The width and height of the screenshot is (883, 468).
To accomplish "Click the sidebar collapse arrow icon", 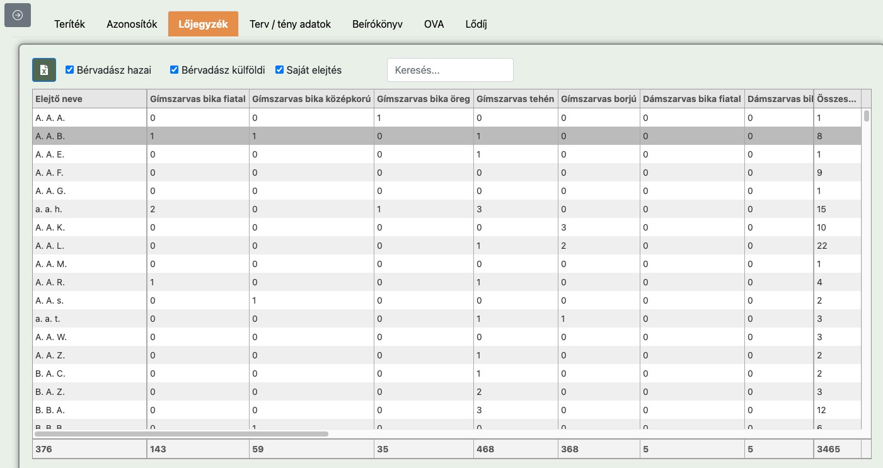I will (x=18, y=16).
